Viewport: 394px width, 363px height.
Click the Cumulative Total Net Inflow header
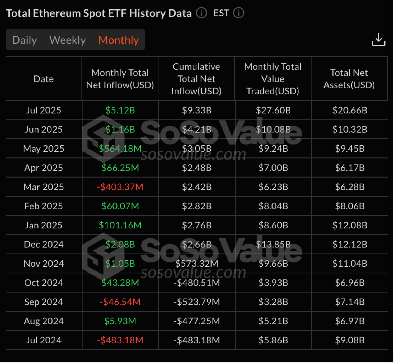[x=196, y=79]
